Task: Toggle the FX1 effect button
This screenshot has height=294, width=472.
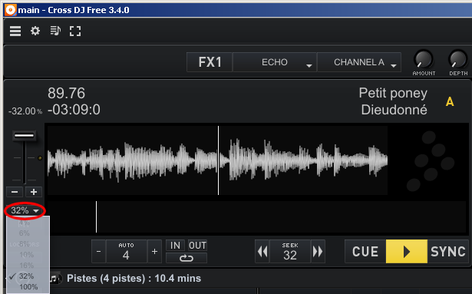Action: coord(210,62)
